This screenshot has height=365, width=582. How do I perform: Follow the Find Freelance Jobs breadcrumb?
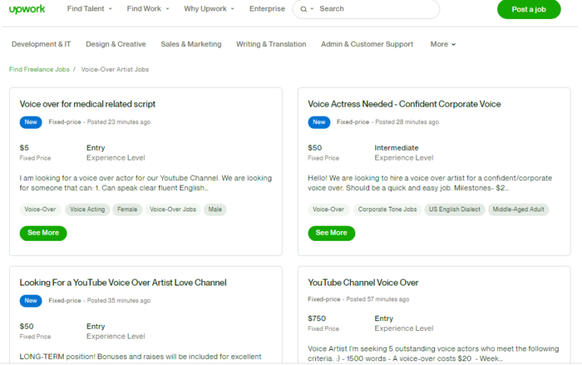tap(39, 70)
